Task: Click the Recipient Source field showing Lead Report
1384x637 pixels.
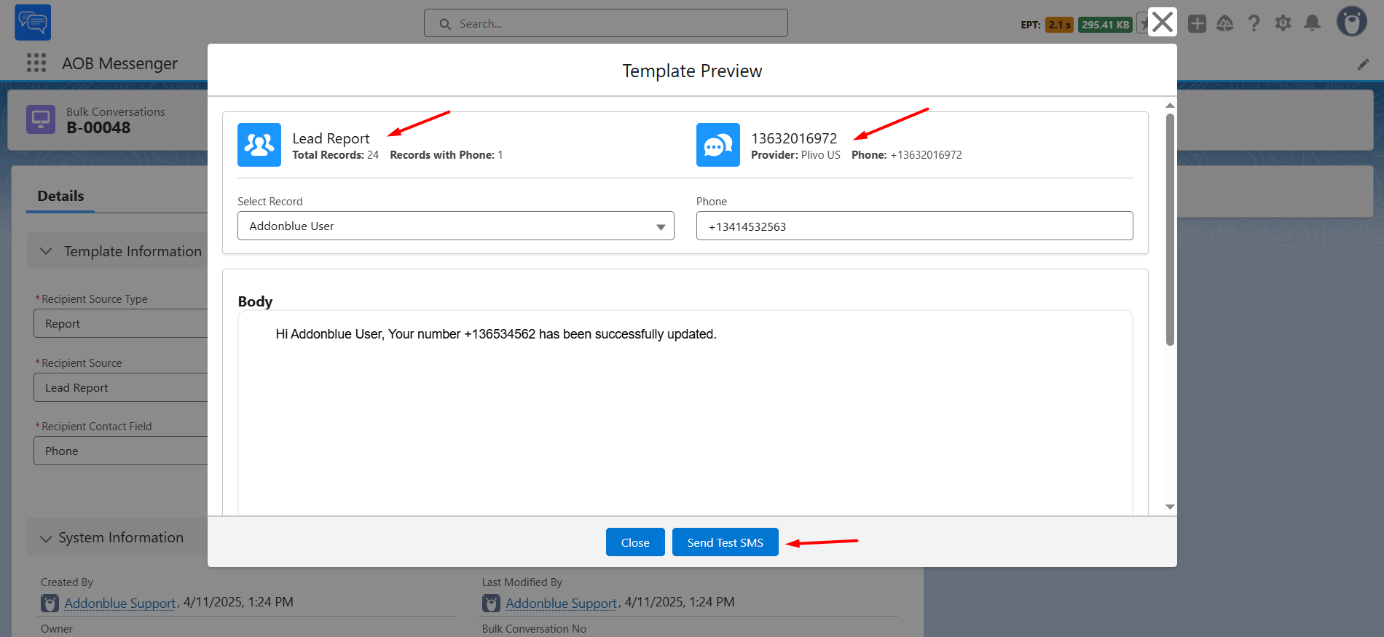Action: tap(120, 387)
